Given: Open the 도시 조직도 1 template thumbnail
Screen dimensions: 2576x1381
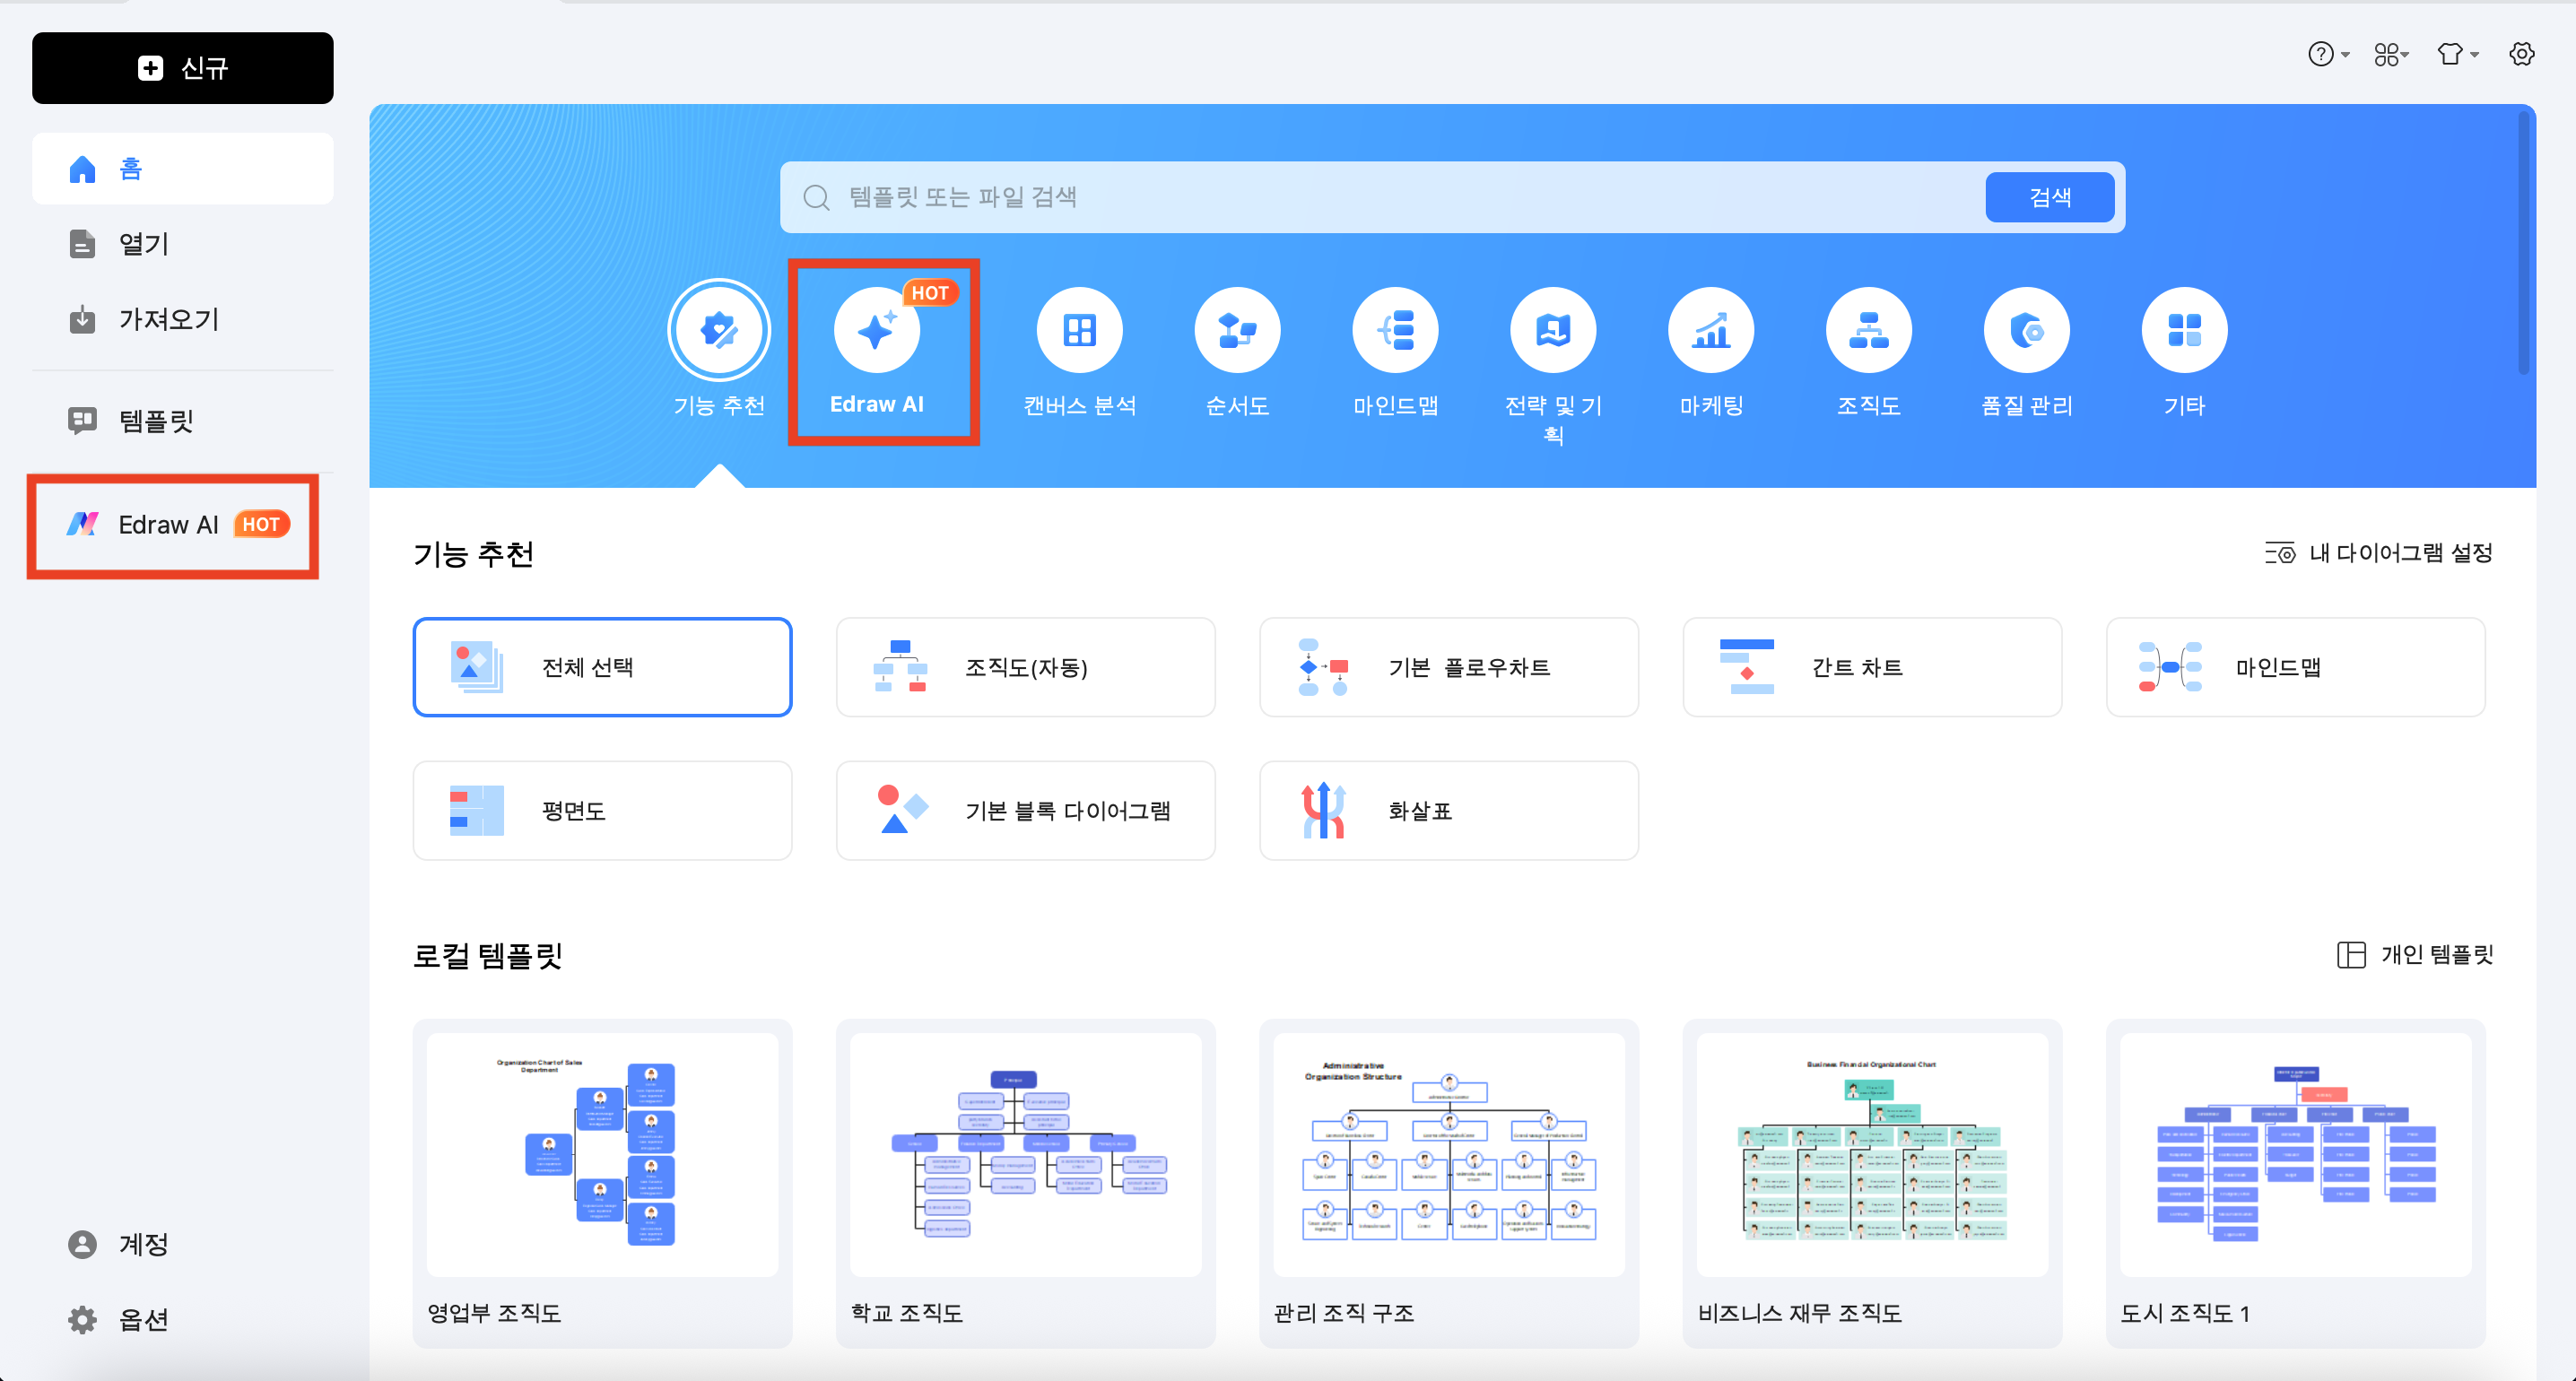Looking at the screenshot, I should point(2295,1155).
